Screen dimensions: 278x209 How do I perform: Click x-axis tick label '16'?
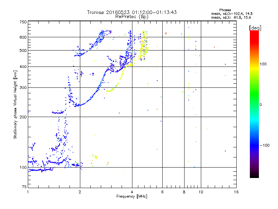[236, 192]
